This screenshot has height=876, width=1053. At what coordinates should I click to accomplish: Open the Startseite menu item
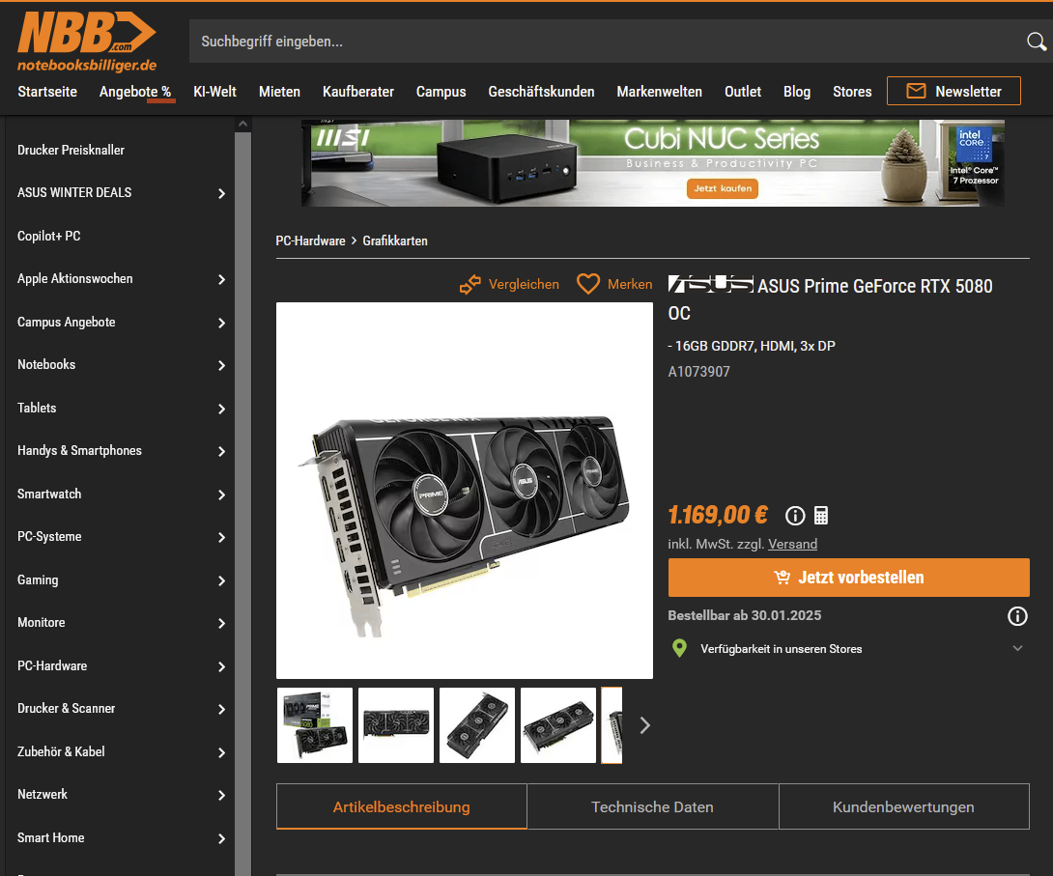[47, 92]
